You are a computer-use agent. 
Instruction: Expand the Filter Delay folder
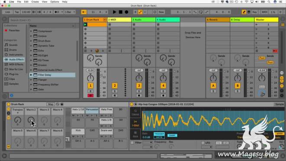(x=31, y=75)
